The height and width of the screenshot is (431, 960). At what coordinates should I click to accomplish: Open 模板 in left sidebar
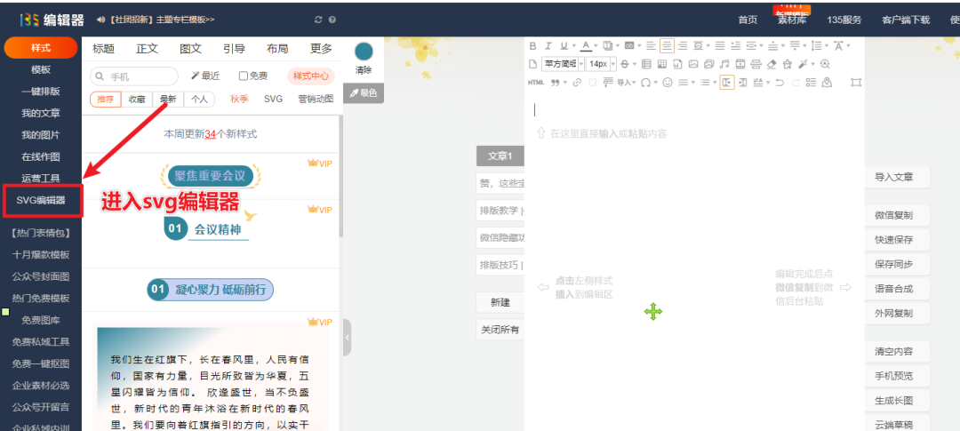coord(41,70)
